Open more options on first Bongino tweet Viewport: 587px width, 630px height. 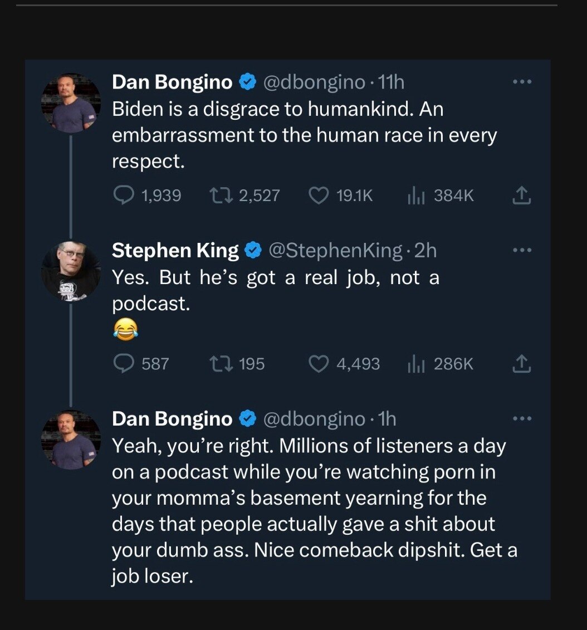tap(523, 82)
